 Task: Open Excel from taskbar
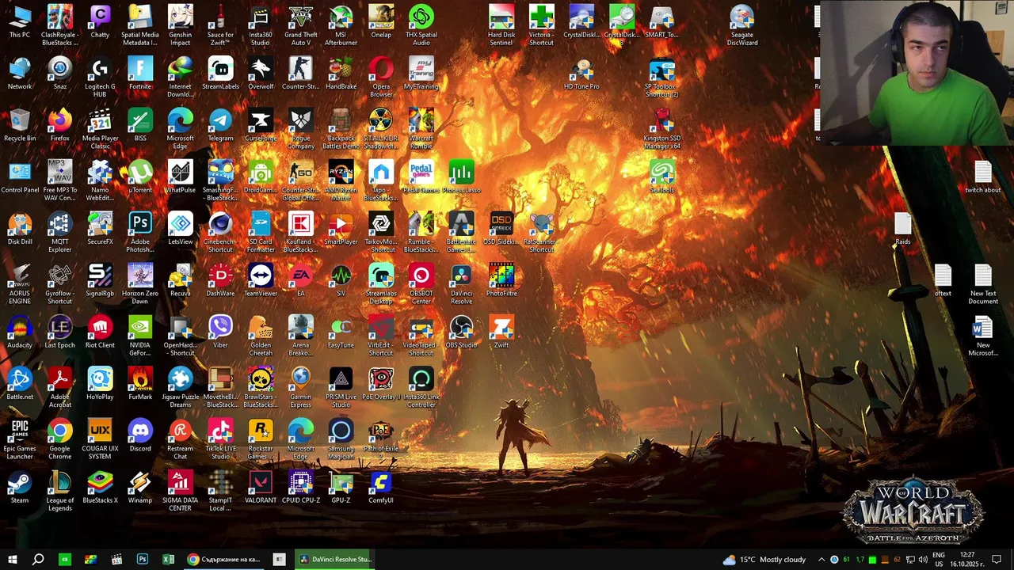click(169, 560)
